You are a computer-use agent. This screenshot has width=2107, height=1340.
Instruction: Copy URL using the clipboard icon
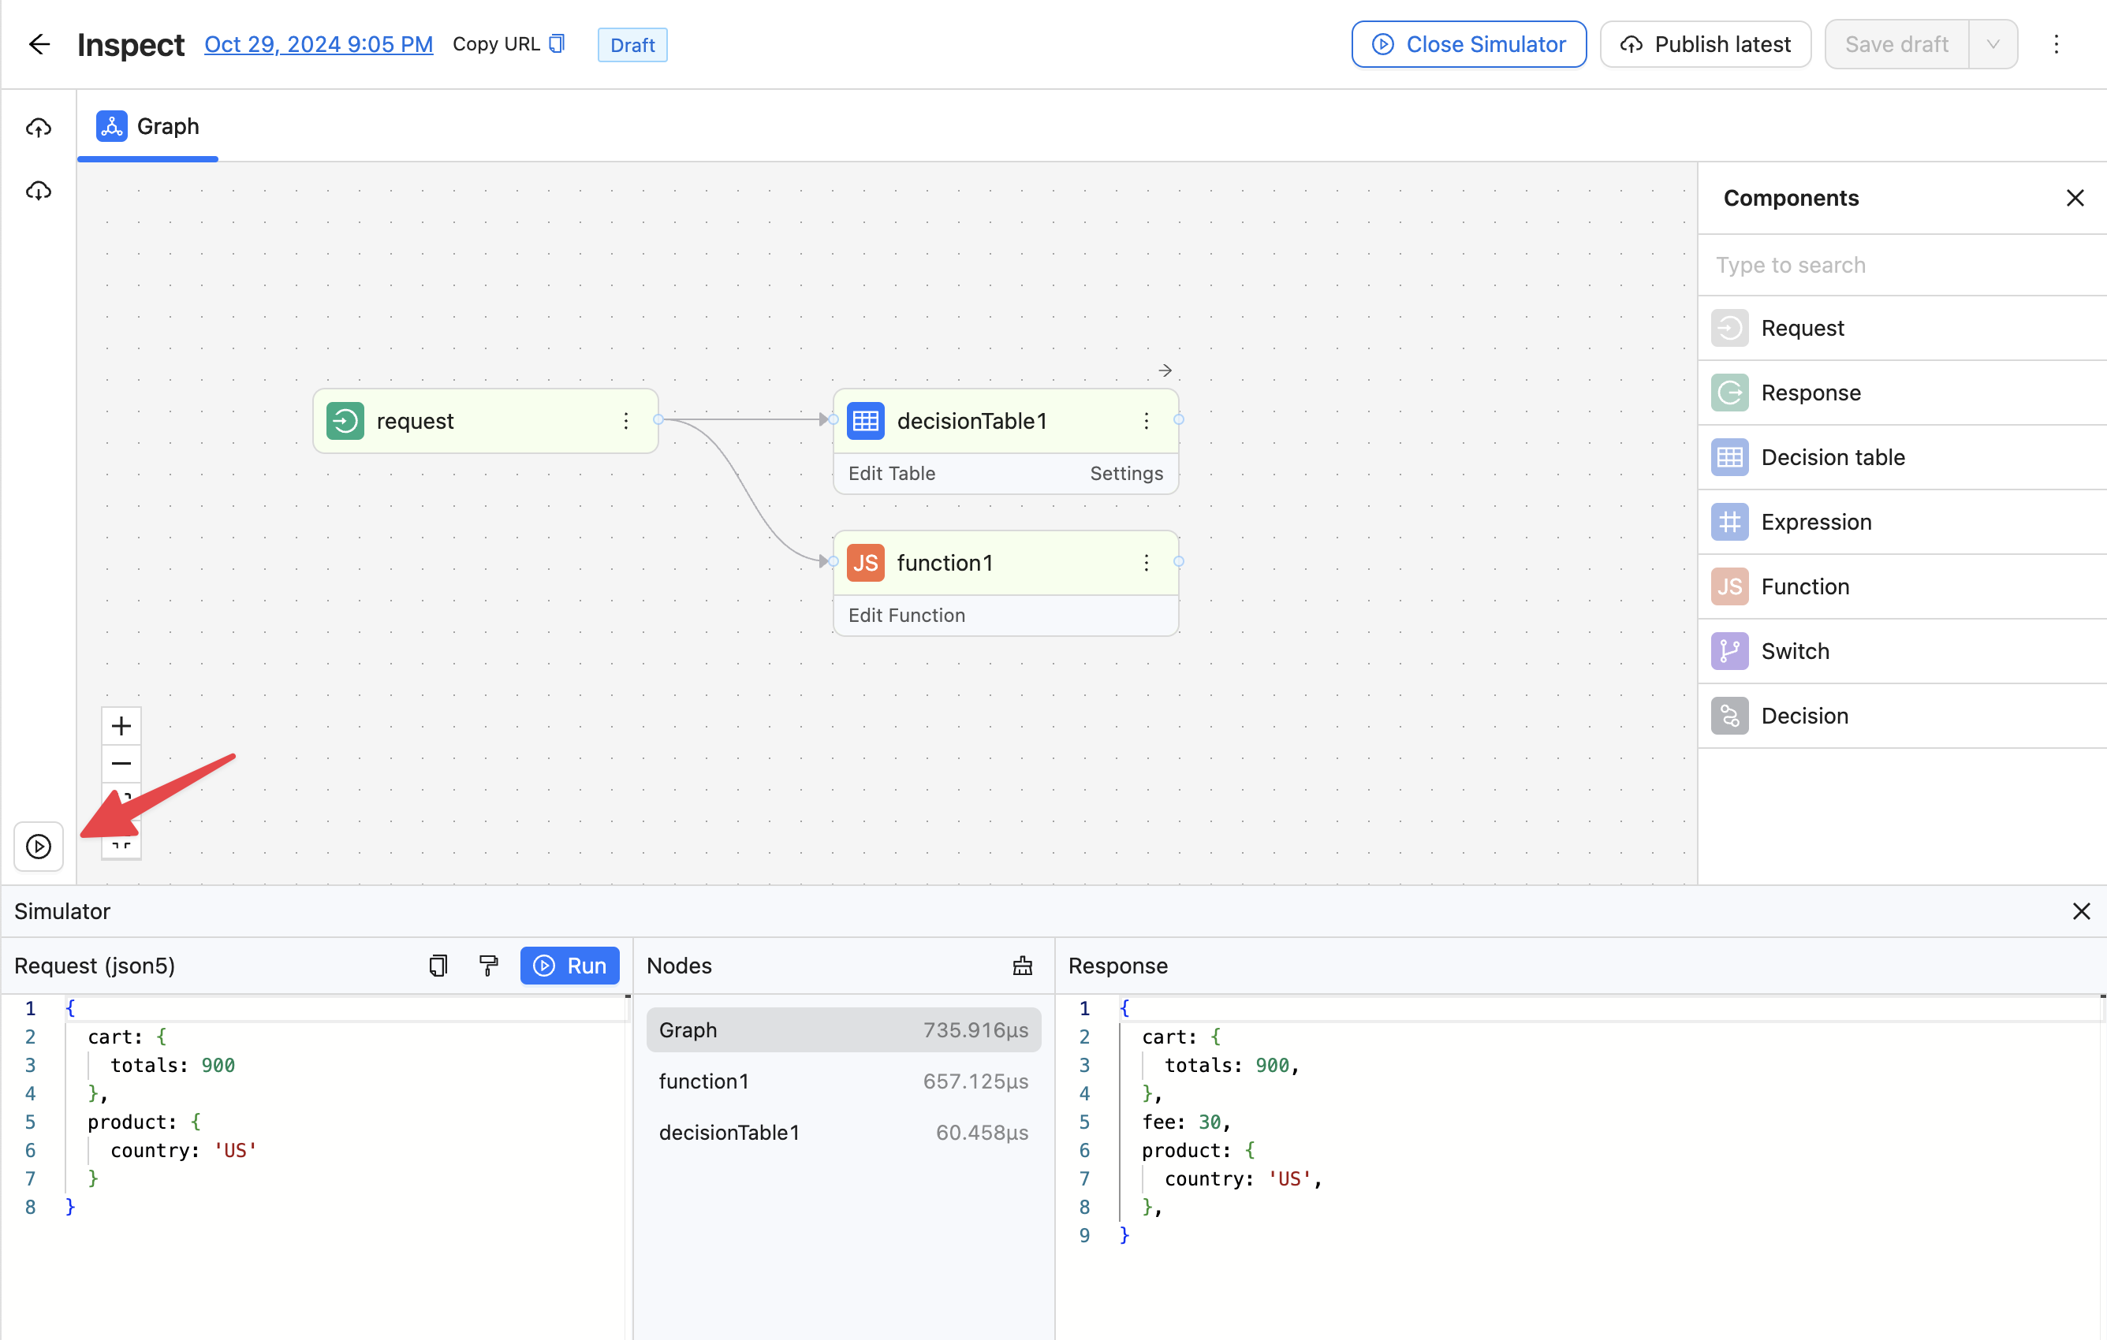click(557, 43)
